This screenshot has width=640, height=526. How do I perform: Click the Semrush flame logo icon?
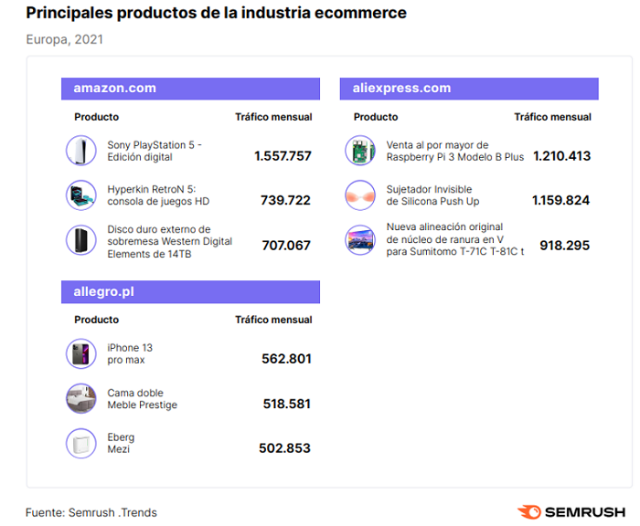528,512
